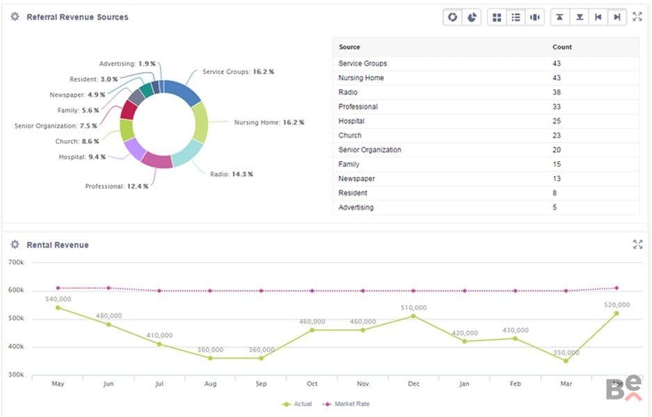Move legend to top position
The image size is (652, 417).
tap(560, 17)
